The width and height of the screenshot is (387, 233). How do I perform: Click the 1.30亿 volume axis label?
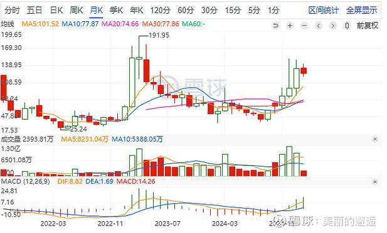pos(11,149)
